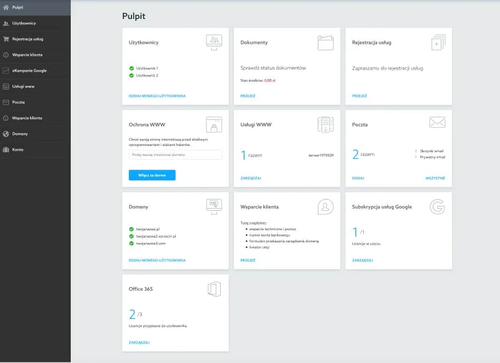The height and width of the screenshot is (363, 500).
Task: Click green checkmark beside Użytkownik 1
Action: [131, 68]
